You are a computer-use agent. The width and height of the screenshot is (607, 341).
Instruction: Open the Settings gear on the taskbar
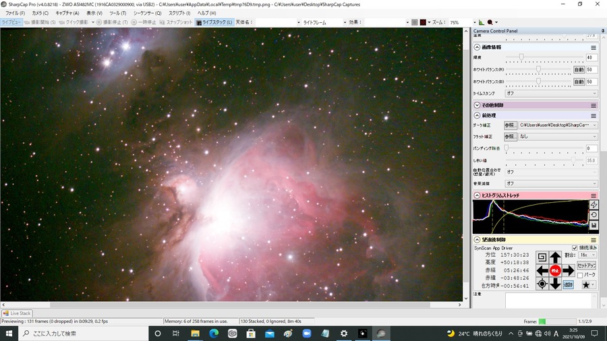click(344, 334)
